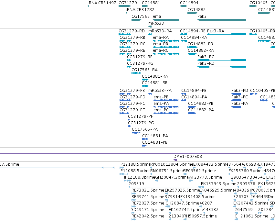This screenshot has height=221, width=275.
Task: Click protein mRpS33-PA
Action: [160, 91]
